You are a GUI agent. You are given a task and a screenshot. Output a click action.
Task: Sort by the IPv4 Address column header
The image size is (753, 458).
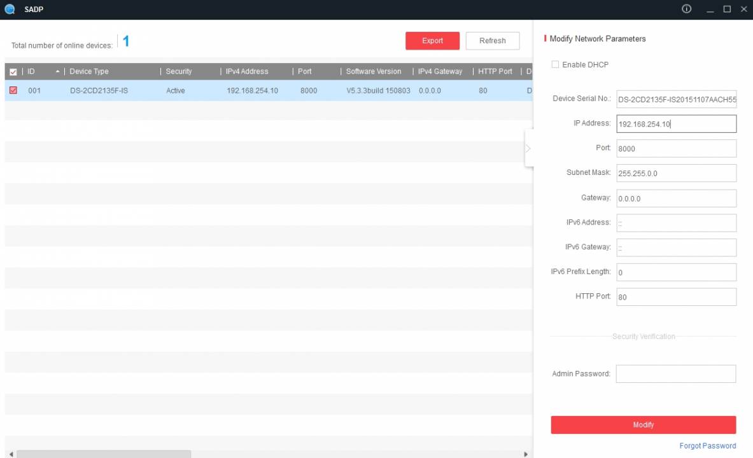(x=247, y=71)
